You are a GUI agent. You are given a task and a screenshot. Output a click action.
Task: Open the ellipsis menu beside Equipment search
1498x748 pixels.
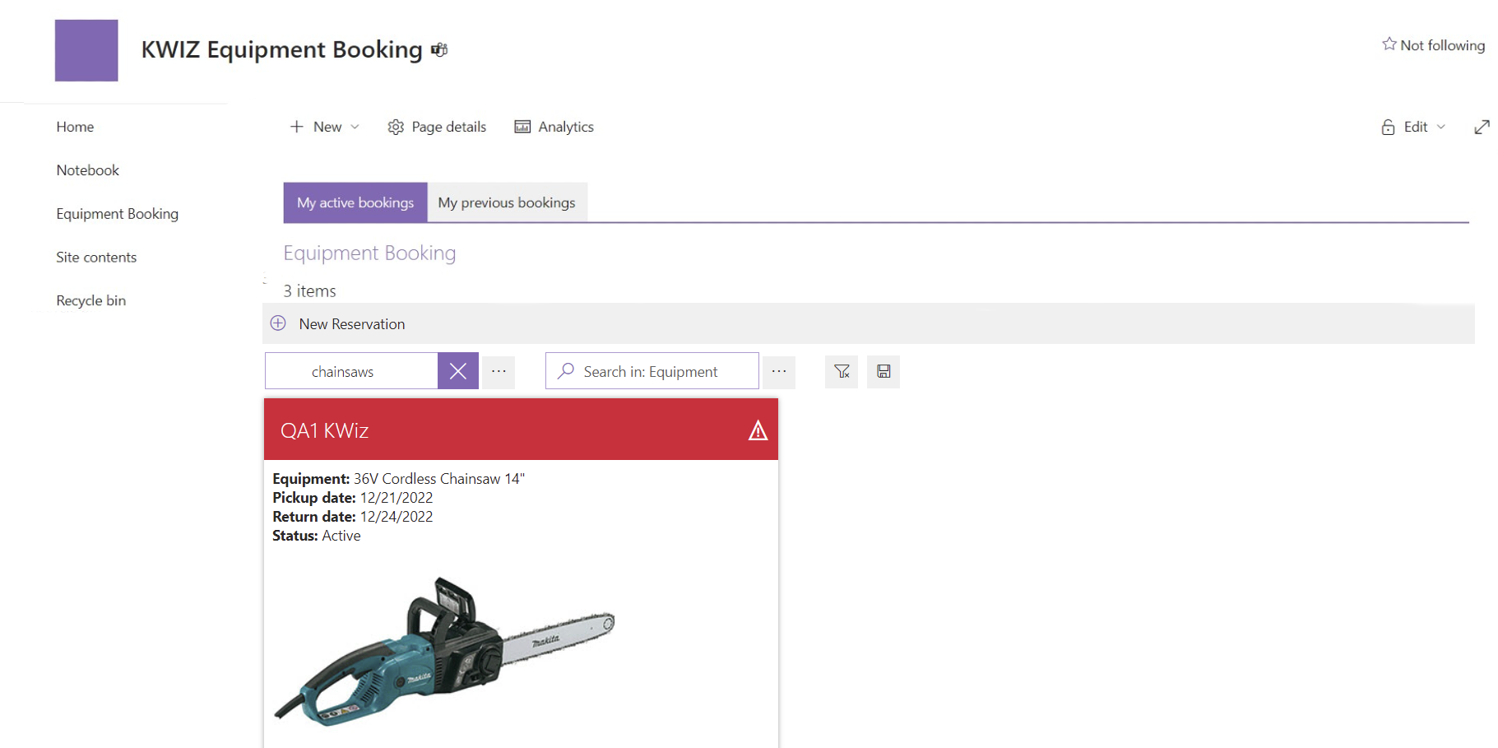pos(779,372)
